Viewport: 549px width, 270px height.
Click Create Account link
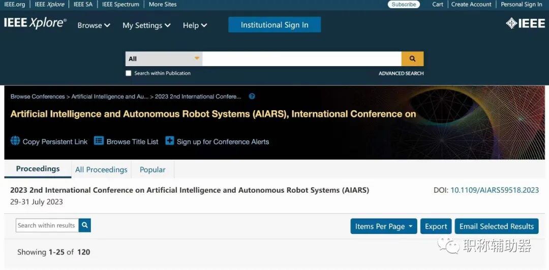[471, 4]
